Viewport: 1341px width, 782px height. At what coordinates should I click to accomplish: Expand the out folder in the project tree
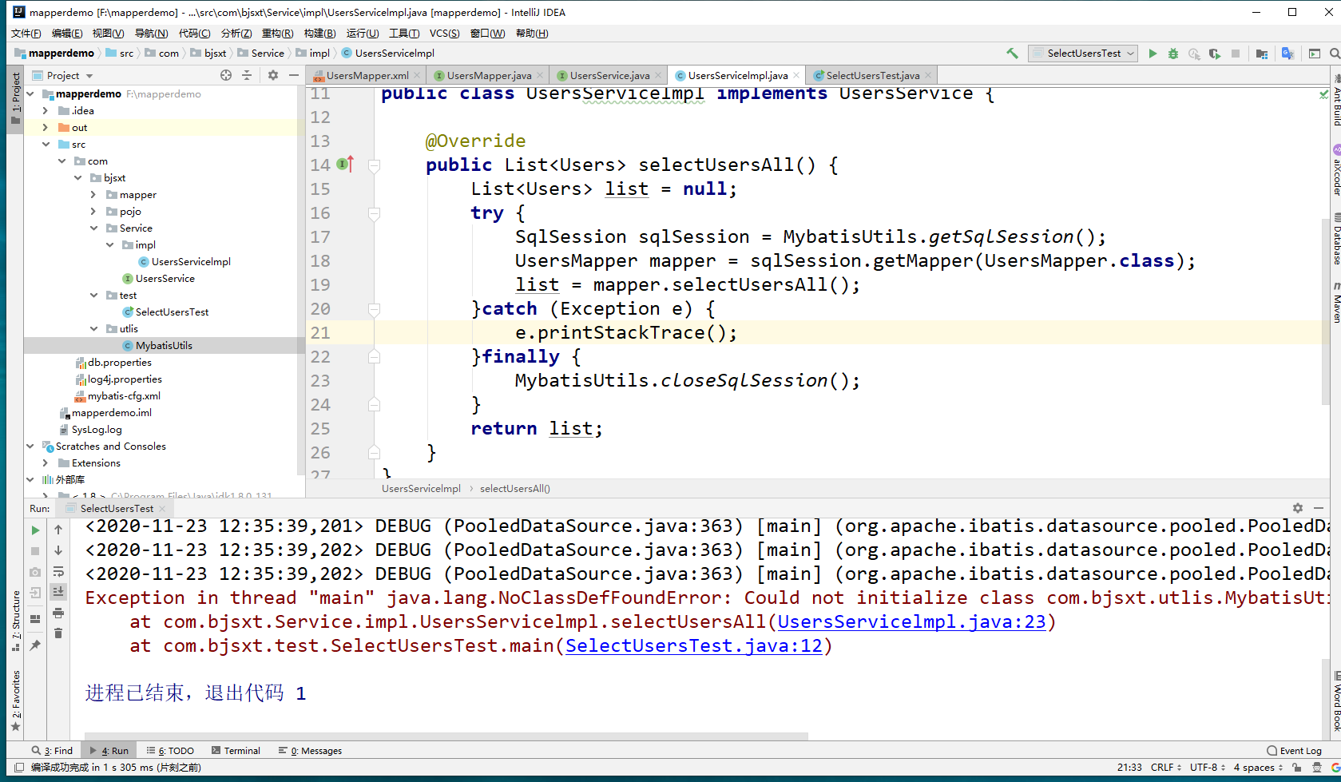[x=46, y=128]
